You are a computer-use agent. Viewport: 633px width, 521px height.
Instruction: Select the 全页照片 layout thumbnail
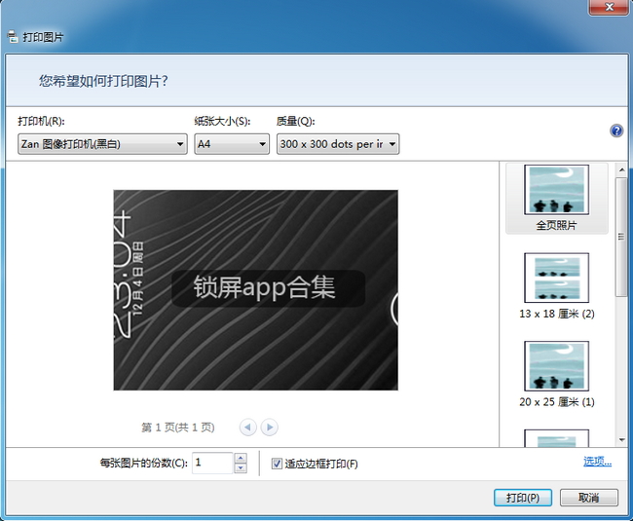pos(556,198)
